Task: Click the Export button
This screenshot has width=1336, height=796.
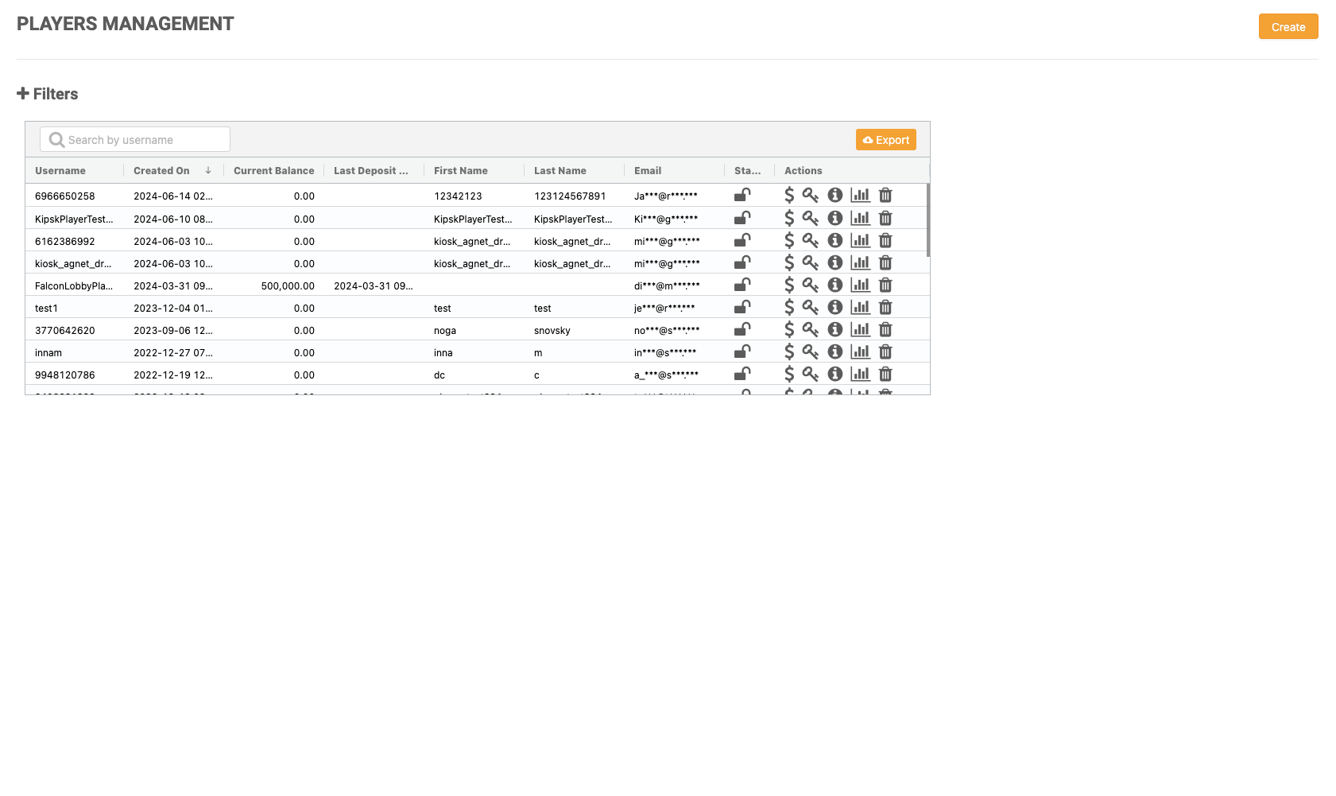Action: [885, 140]
